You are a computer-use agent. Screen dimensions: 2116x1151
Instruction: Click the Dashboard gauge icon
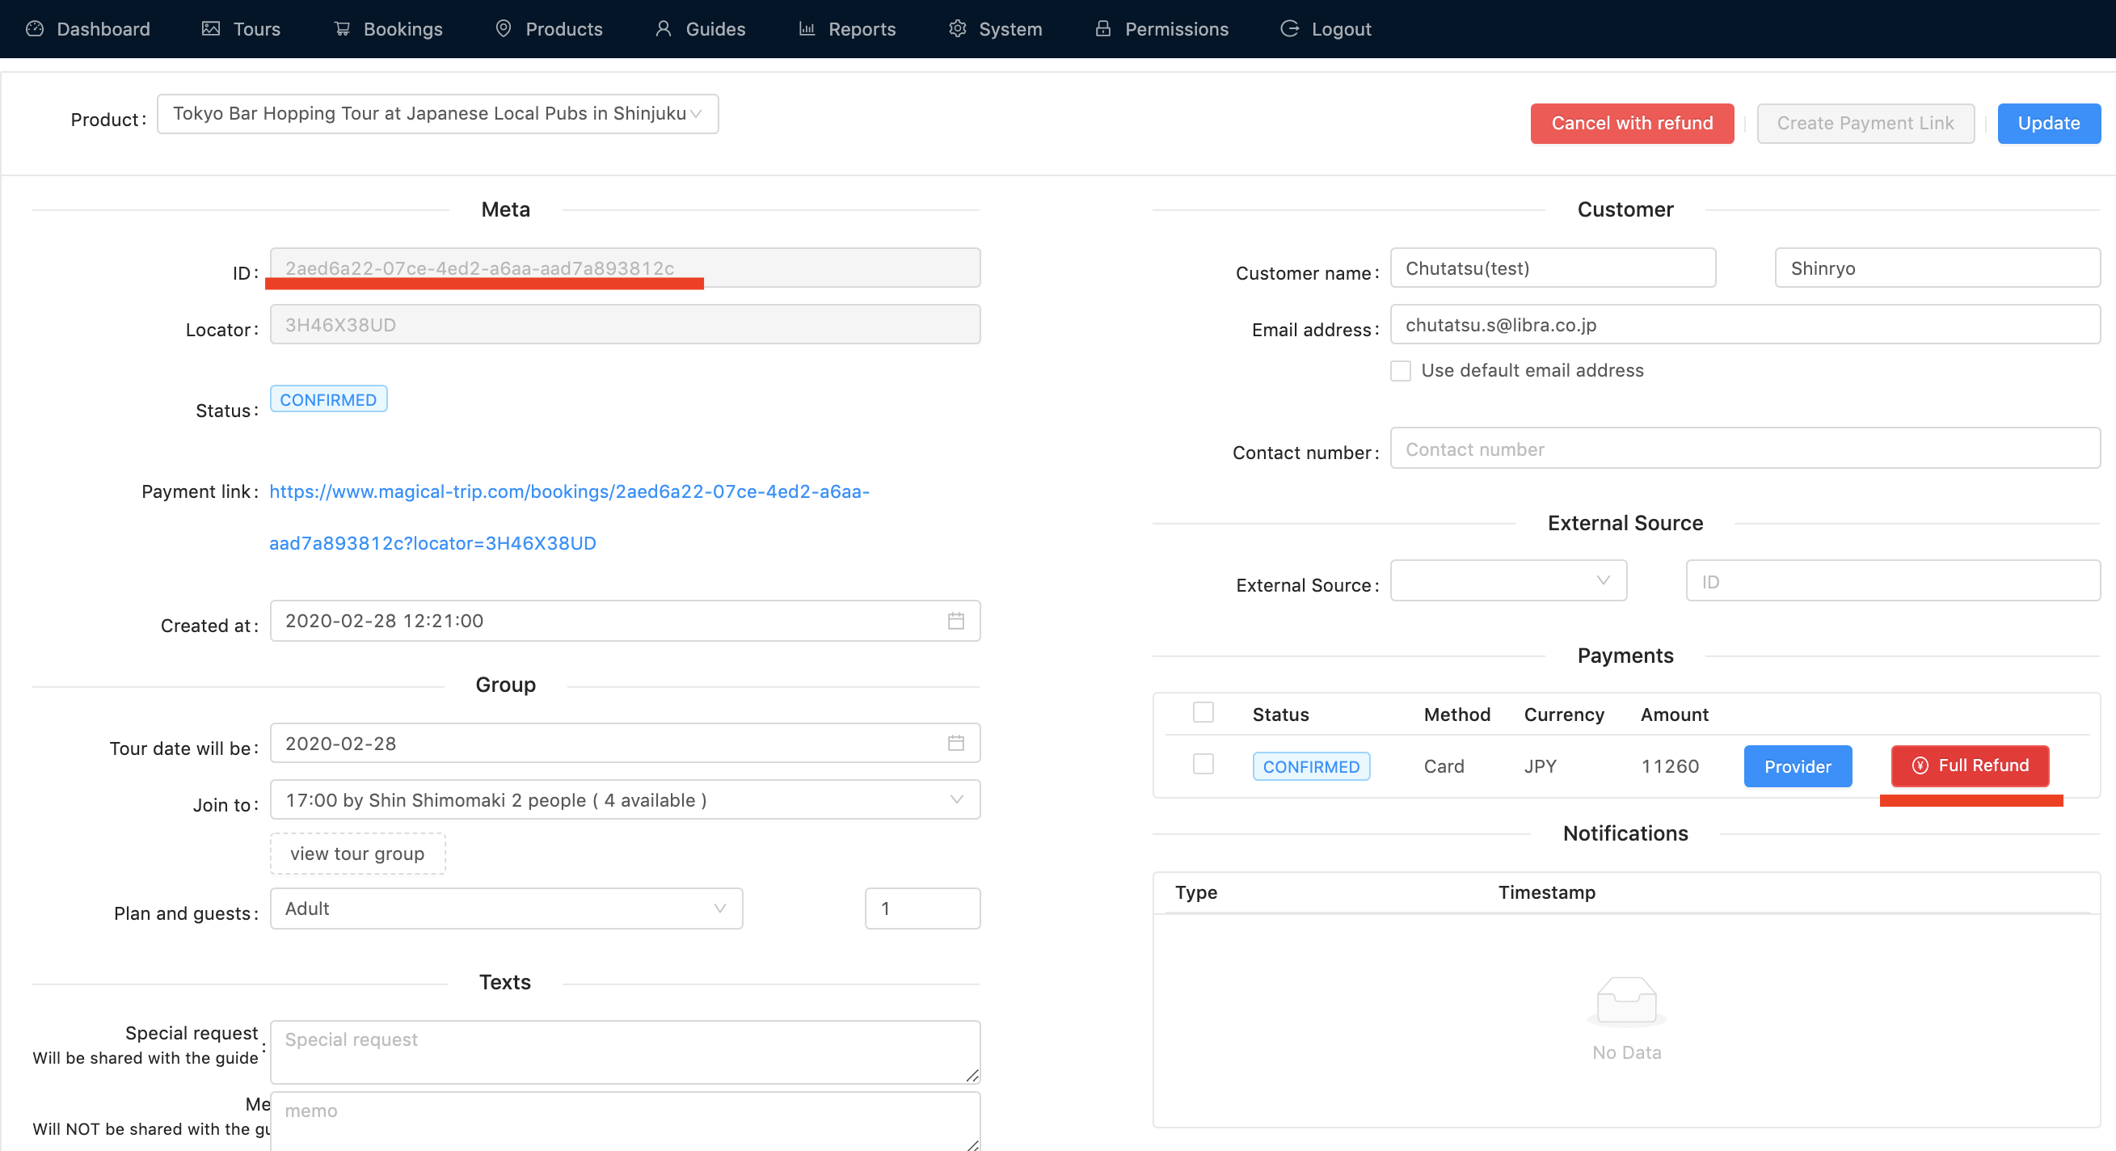pyautogui.click(x=35, y=29)
